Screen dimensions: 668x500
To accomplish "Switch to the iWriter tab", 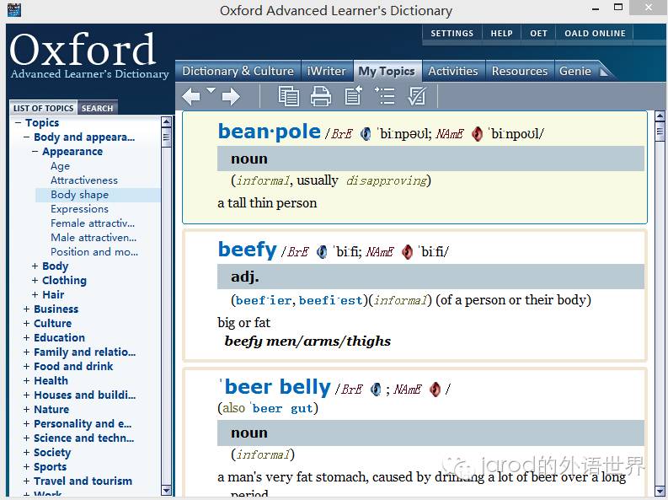I will [x=326, y=71].
